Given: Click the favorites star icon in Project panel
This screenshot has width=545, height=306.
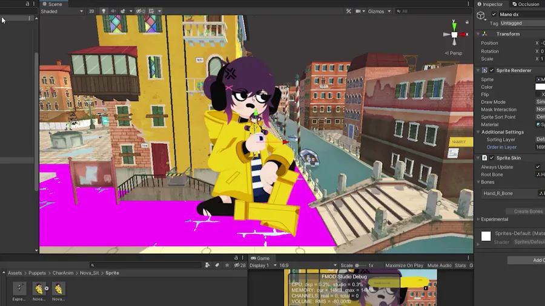Looking at the screenshot, I should click(227, 265).
